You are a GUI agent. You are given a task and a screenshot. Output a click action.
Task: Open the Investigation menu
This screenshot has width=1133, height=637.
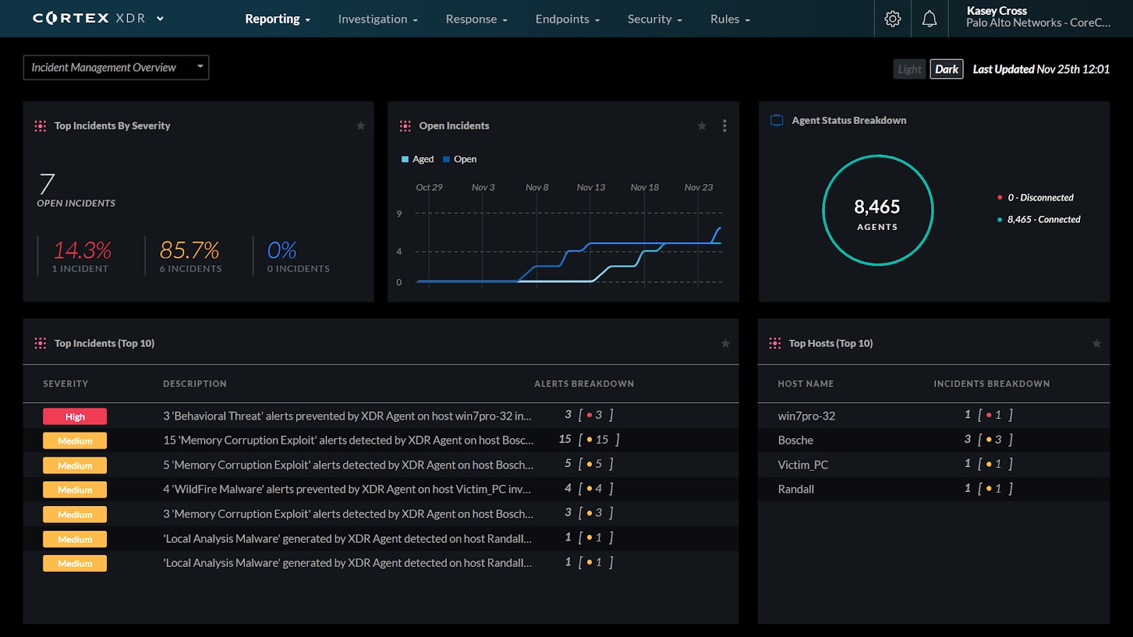point(377,19)
